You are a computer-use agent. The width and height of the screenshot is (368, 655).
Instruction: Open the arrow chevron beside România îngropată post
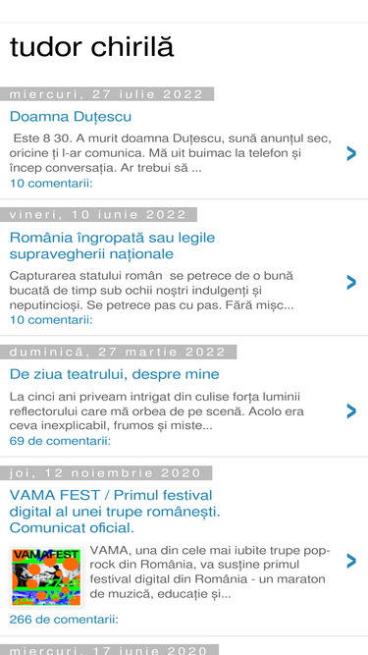point(351,283)
